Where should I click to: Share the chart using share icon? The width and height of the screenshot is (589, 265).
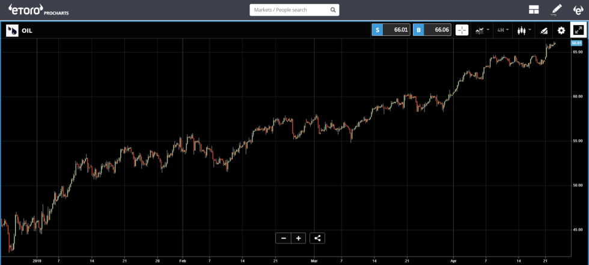tap(317, 238)
